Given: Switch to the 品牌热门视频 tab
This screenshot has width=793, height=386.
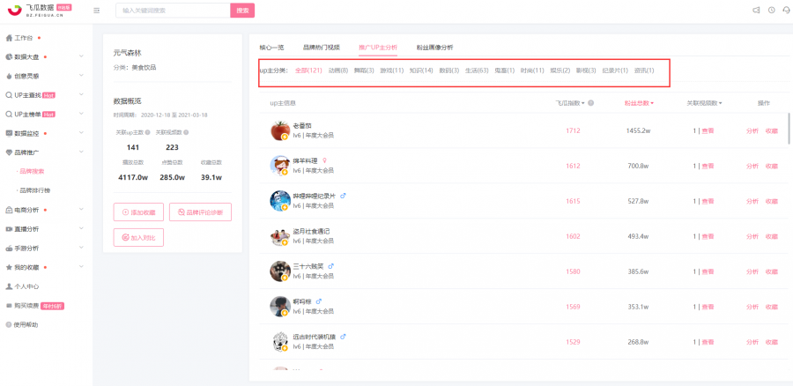Looking at the screenshot, I should click(x=321, y=48).
